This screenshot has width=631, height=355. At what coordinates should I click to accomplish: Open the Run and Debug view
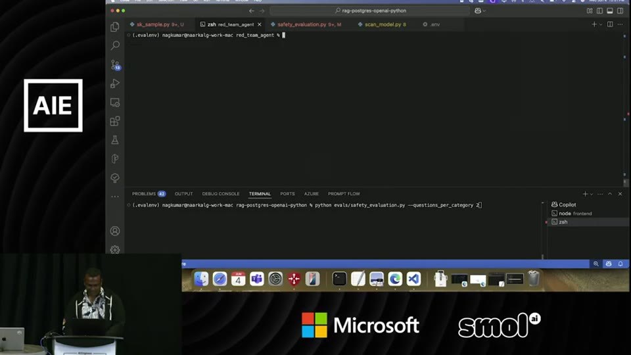click(115, 83)
